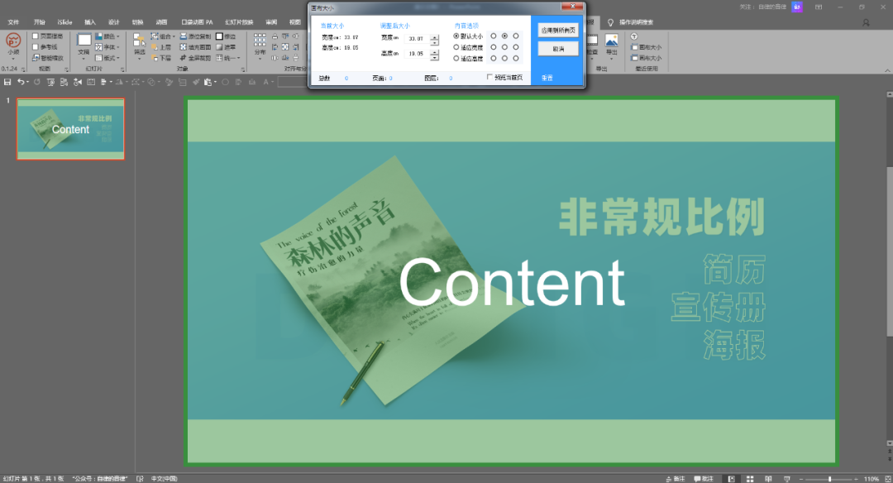Switch to the 开始 tab
Screen dimensions: 893x483
click(40, 22)
